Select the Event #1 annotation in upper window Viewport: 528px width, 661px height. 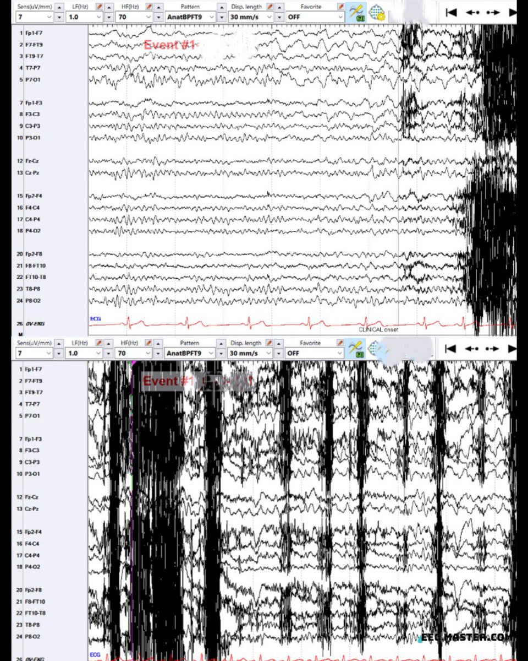coord(169,45)
